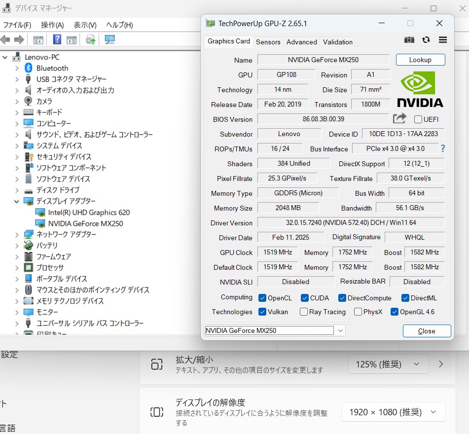Expand the ディスク ドライブ node
The height and width of the screenshot is (434, 469).
tap(17, 190)
